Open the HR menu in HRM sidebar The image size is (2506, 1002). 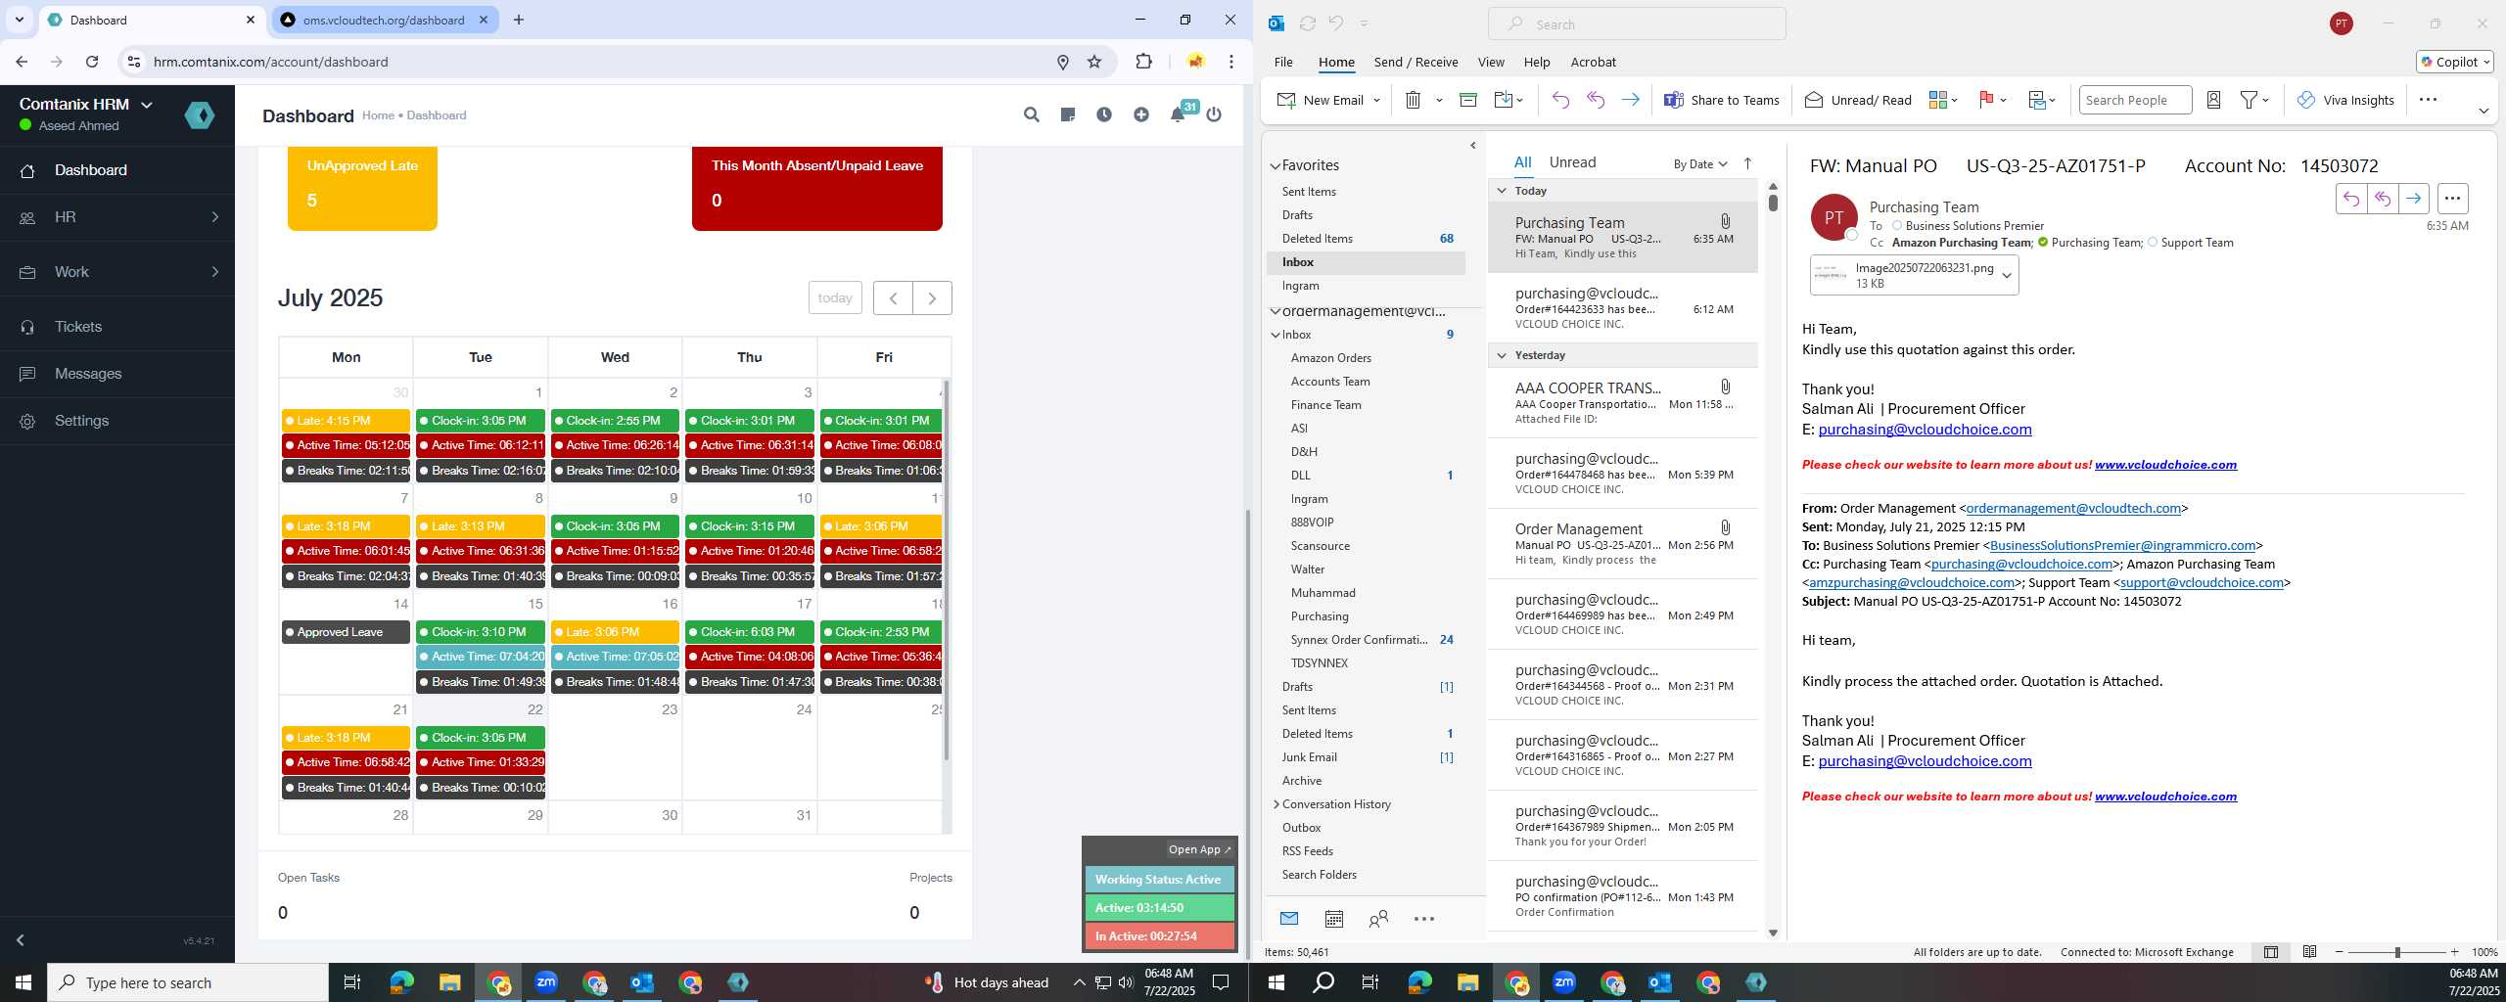117,217
